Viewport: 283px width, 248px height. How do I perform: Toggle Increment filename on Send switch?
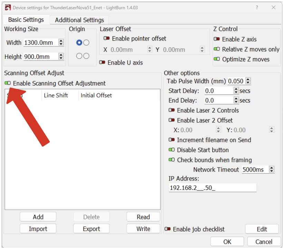[x=172, y=140]
